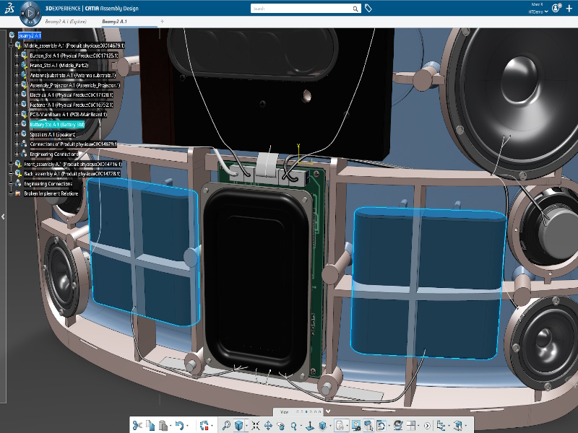The height and width of the screenshot is (433, 578).
Task: Expand the Front_assembly A.1 tree node
Action: point(10,165)
